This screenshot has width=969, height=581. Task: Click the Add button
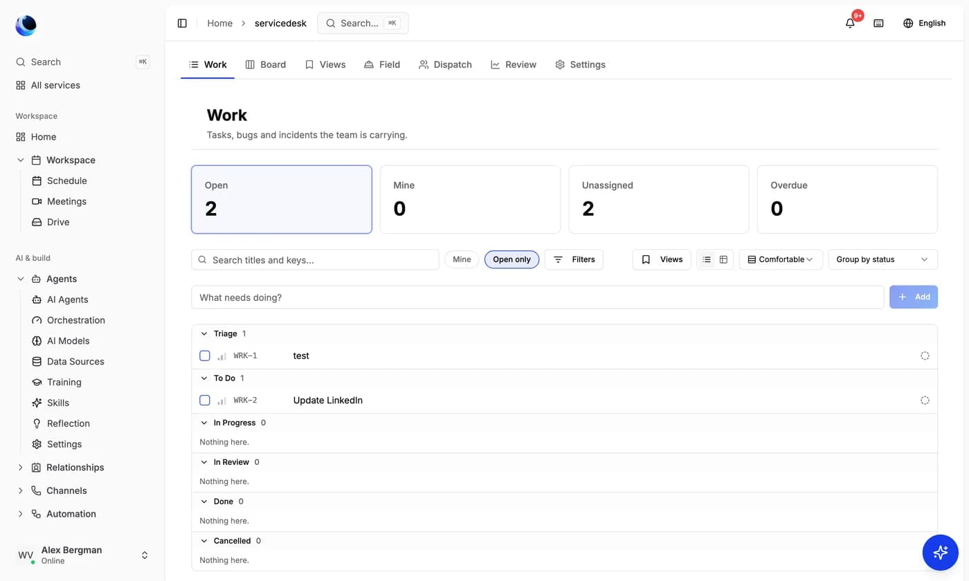914,297
